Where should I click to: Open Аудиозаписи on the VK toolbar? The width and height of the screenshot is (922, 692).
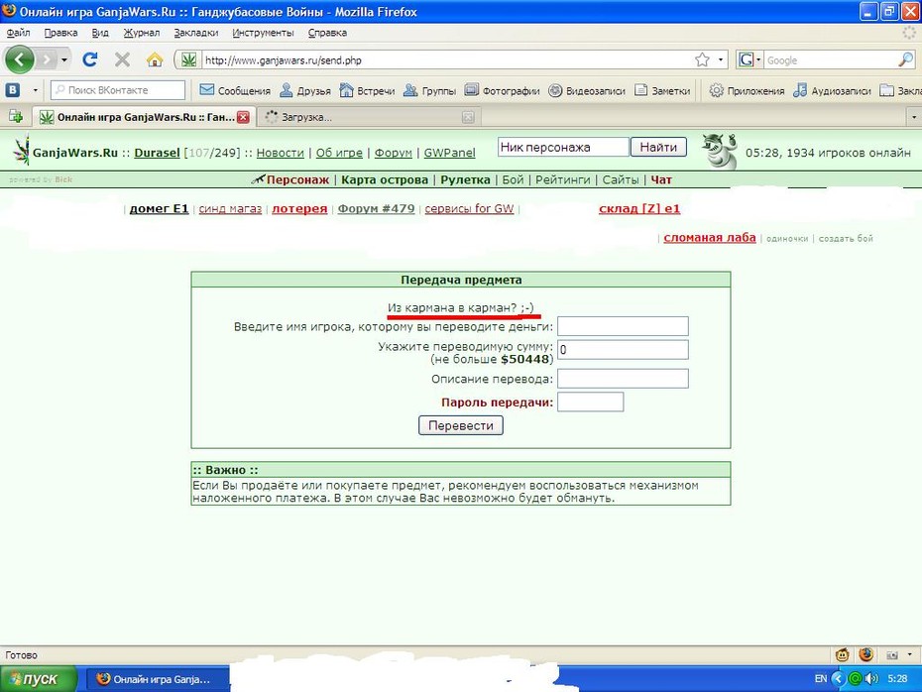click(832, 90)
